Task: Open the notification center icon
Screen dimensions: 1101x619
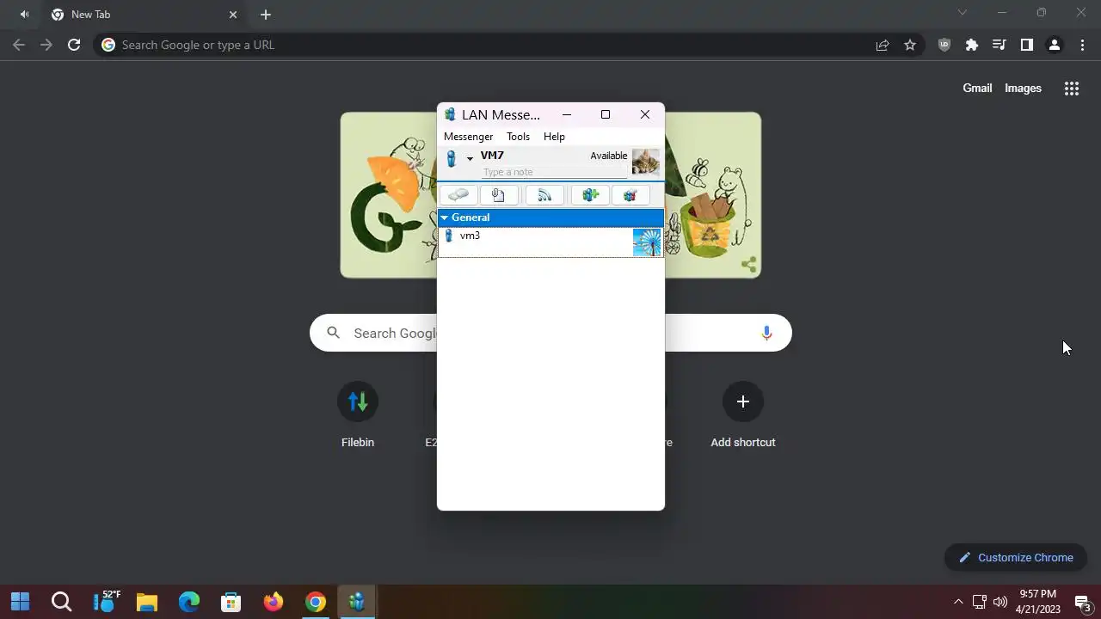Action: point(1083,602)
